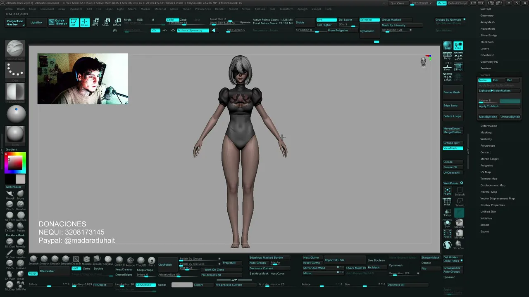This screenshot has height=297, width=529.
Task: Select the Pinch brush beside Standar
Action: [x=10, y=205]
